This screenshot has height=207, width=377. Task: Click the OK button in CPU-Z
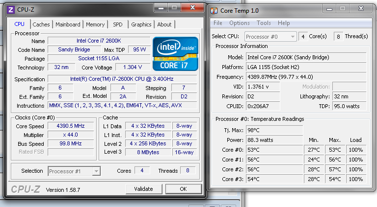[183, 189]
